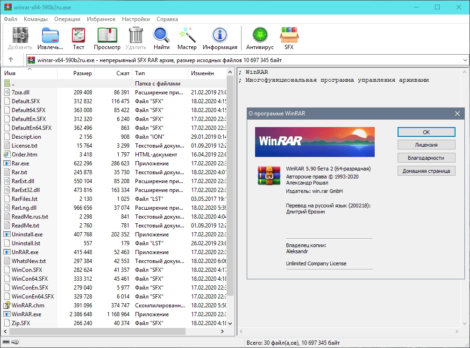Click the Unlimited Company License text
This screenshot has height=348, width=470.
coord(316,263)
